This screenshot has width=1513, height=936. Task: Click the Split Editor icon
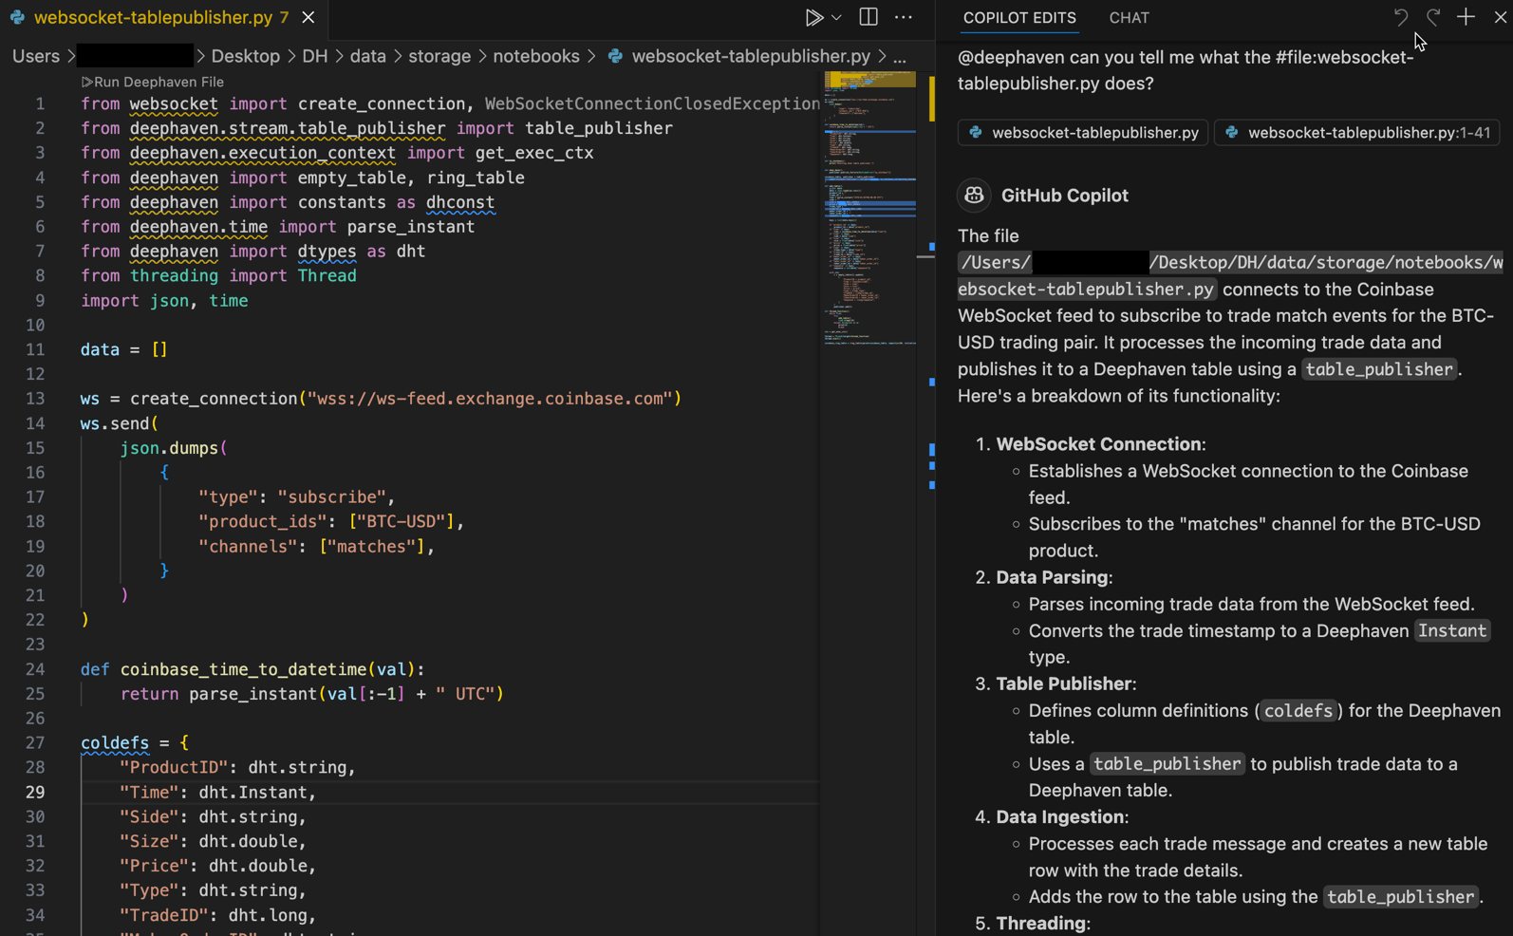coord(868,18)
